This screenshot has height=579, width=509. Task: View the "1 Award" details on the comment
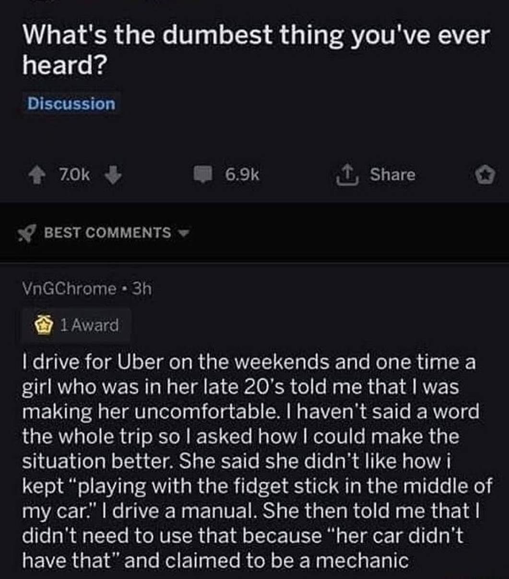[89, 326]
